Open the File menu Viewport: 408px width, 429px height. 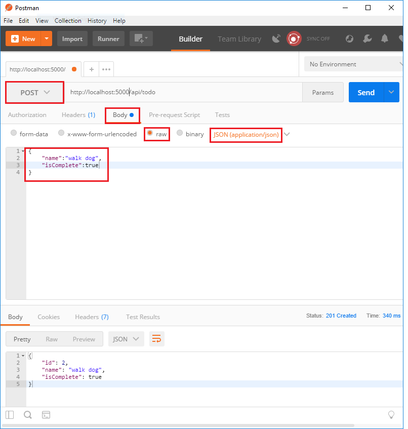(x=8, y=21)
